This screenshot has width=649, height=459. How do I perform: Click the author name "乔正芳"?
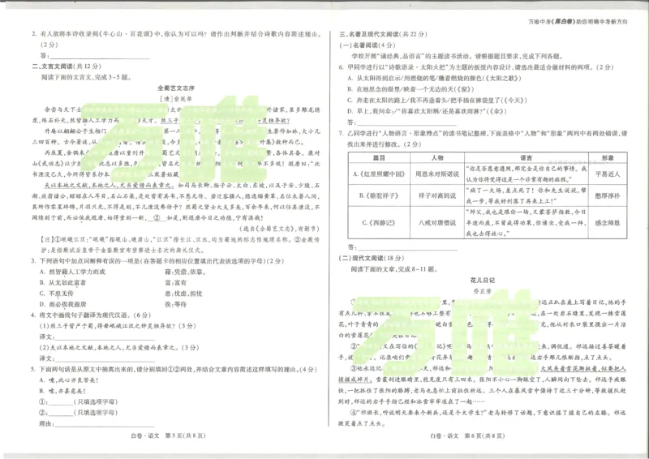tap(482, 291)
